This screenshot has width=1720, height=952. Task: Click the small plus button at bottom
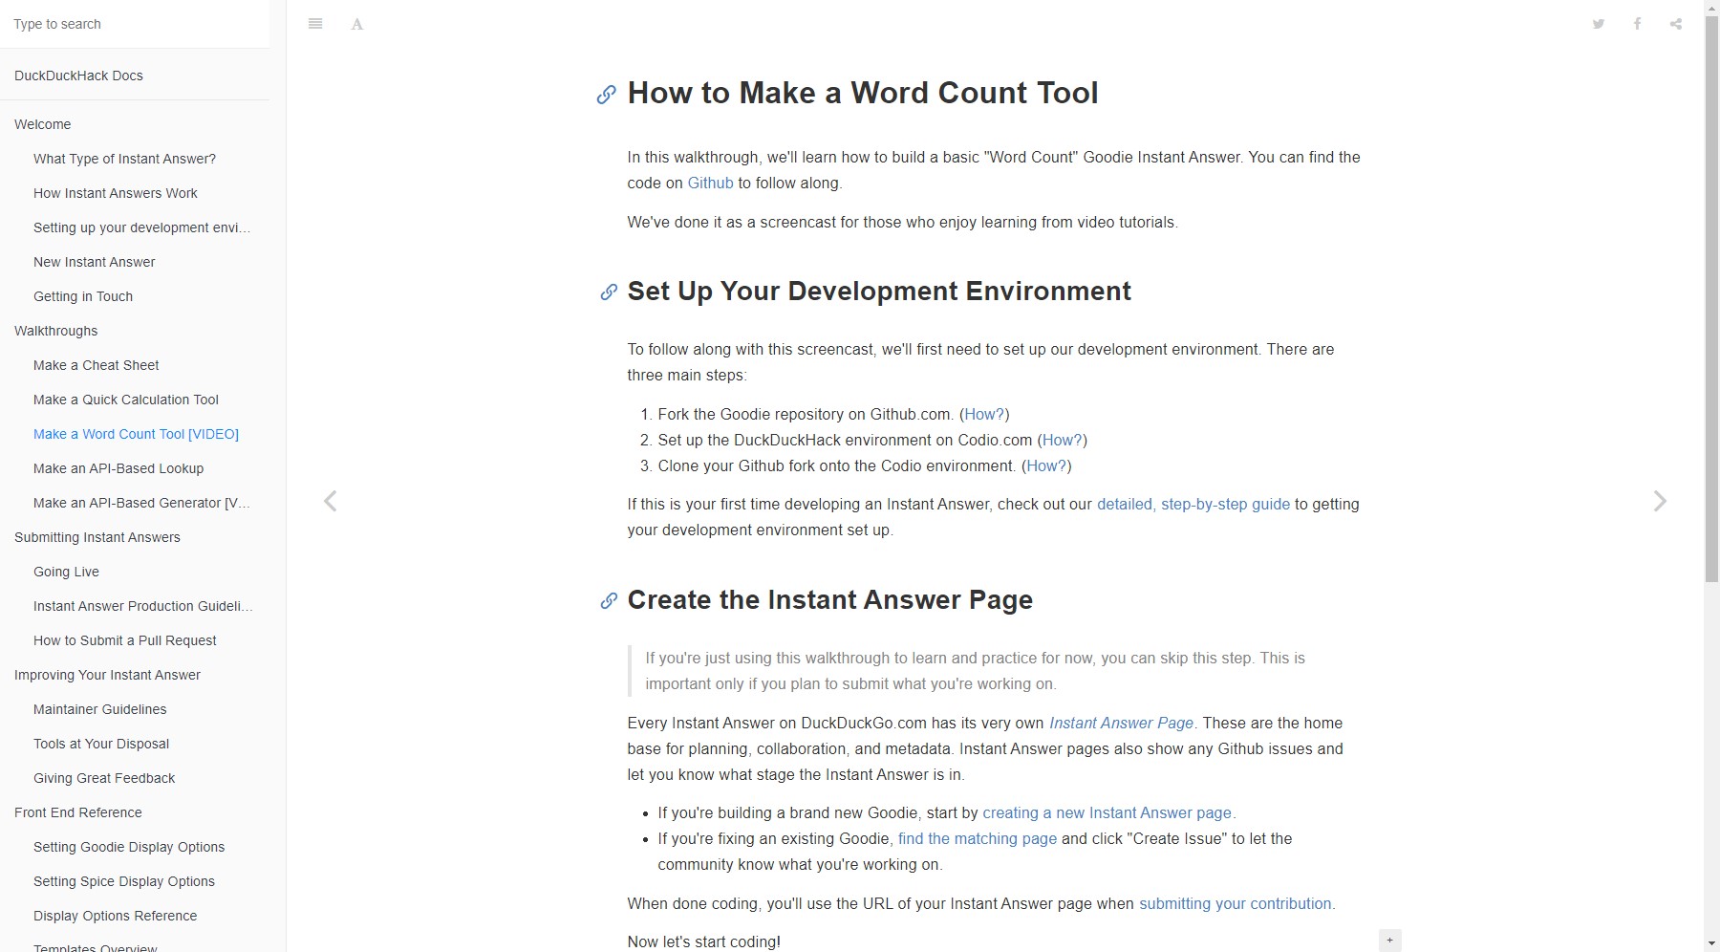pos(1389,941)
